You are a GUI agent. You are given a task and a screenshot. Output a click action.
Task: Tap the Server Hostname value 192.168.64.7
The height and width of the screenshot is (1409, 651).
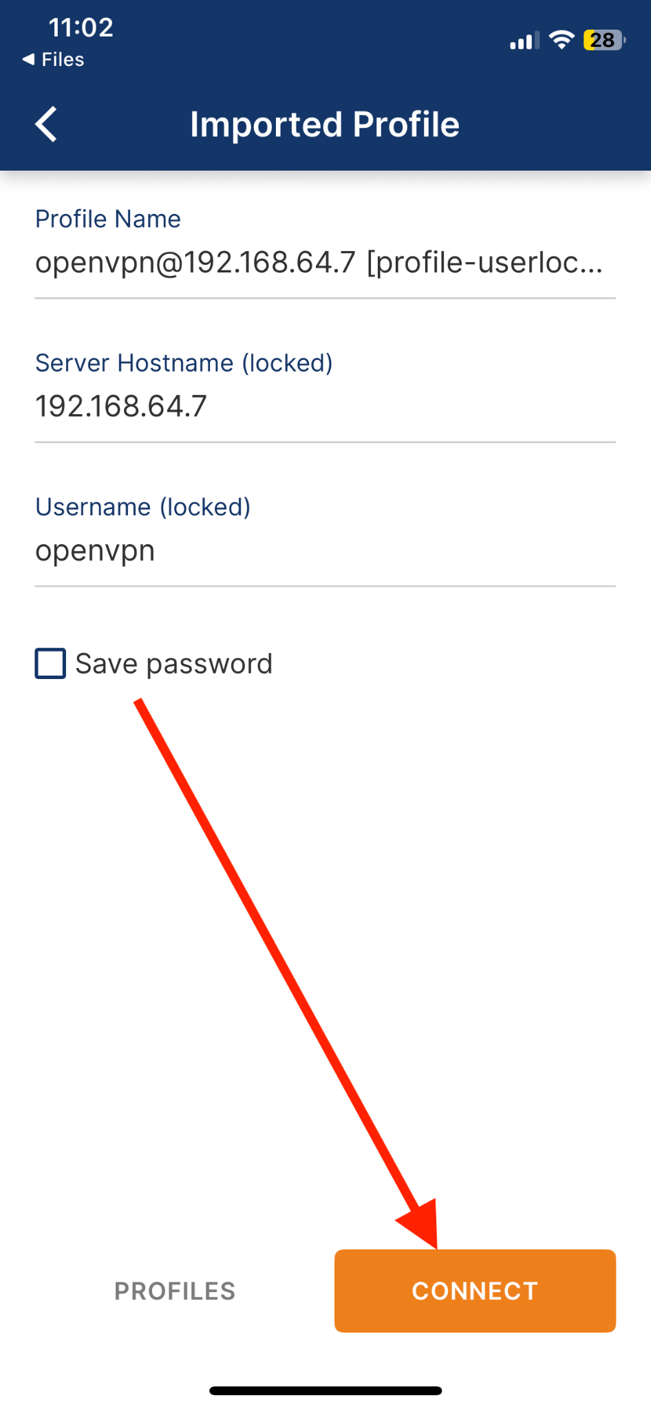click(x=121, y=407)
